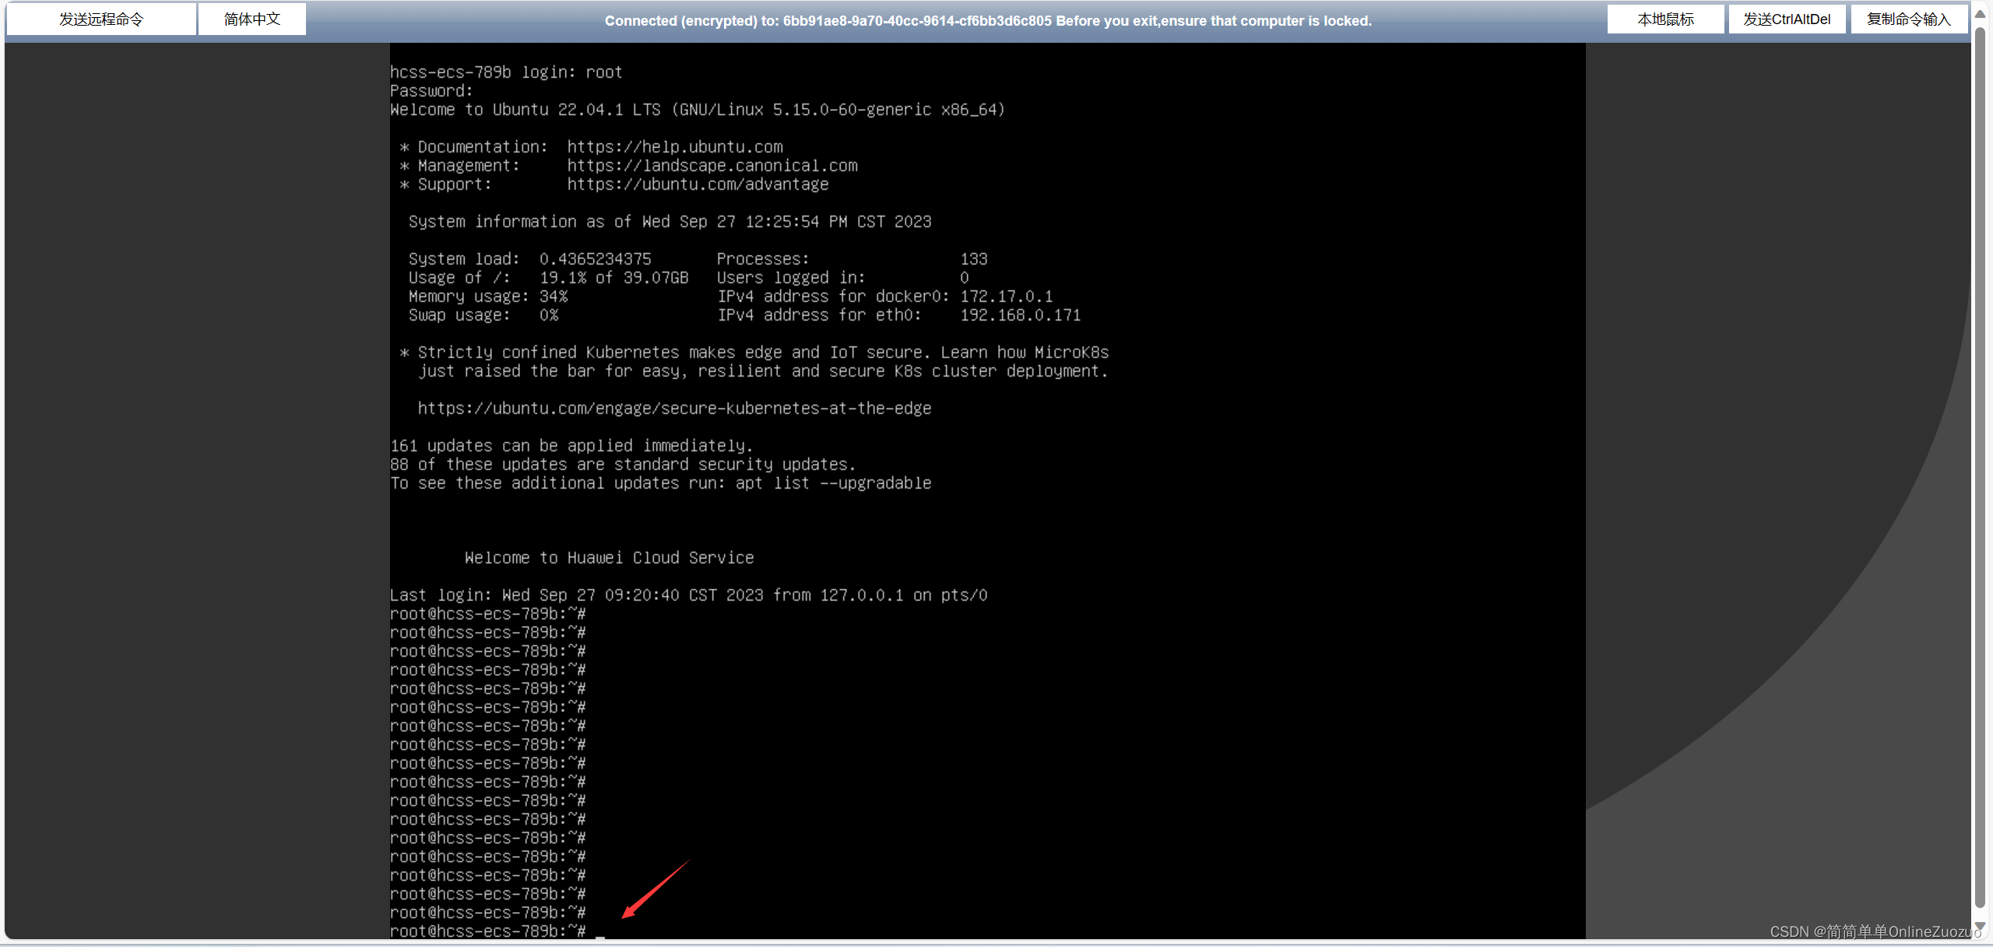The height and width of the screenshot is (947, 1993).
Task: Click the 'Welcome to Ubuntu 22.04.1 LTS' line
Action: click(x=698, y=110)
